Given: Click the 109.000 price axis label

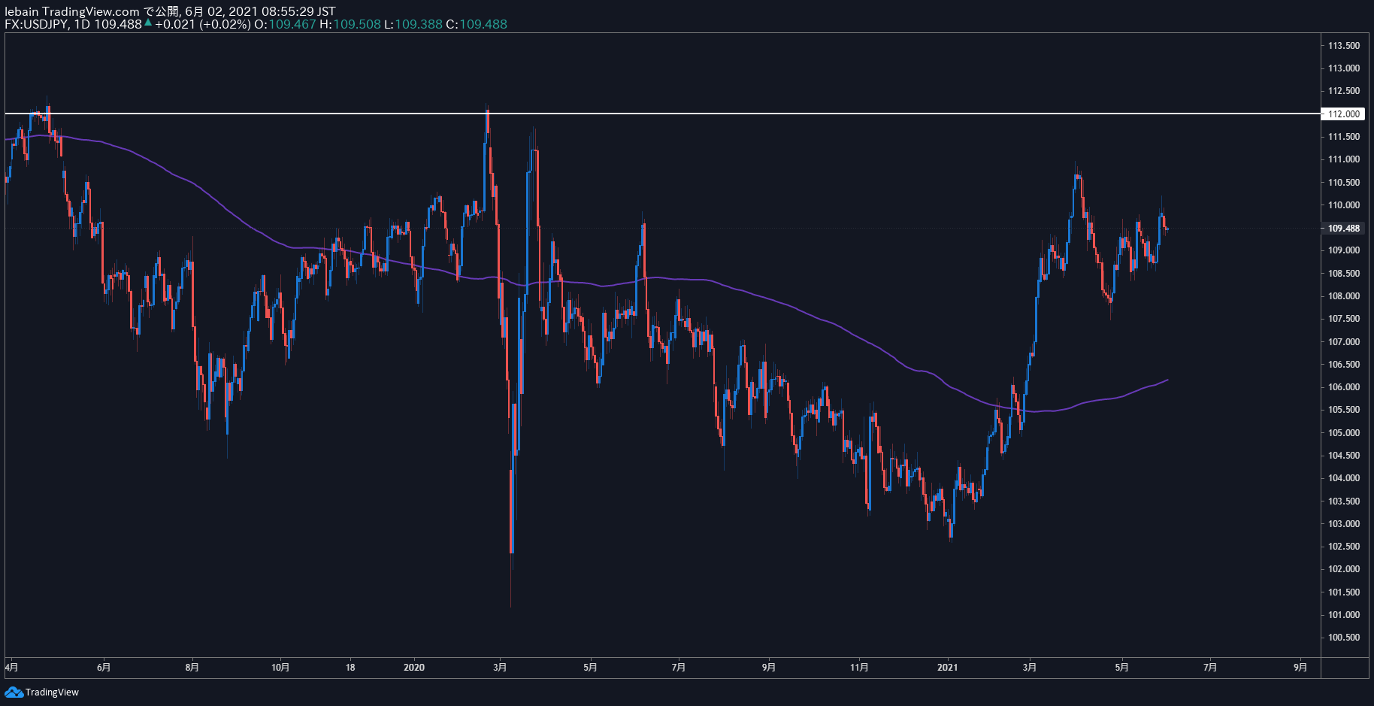Looking at the screenshot, I should click(1343, 250).
